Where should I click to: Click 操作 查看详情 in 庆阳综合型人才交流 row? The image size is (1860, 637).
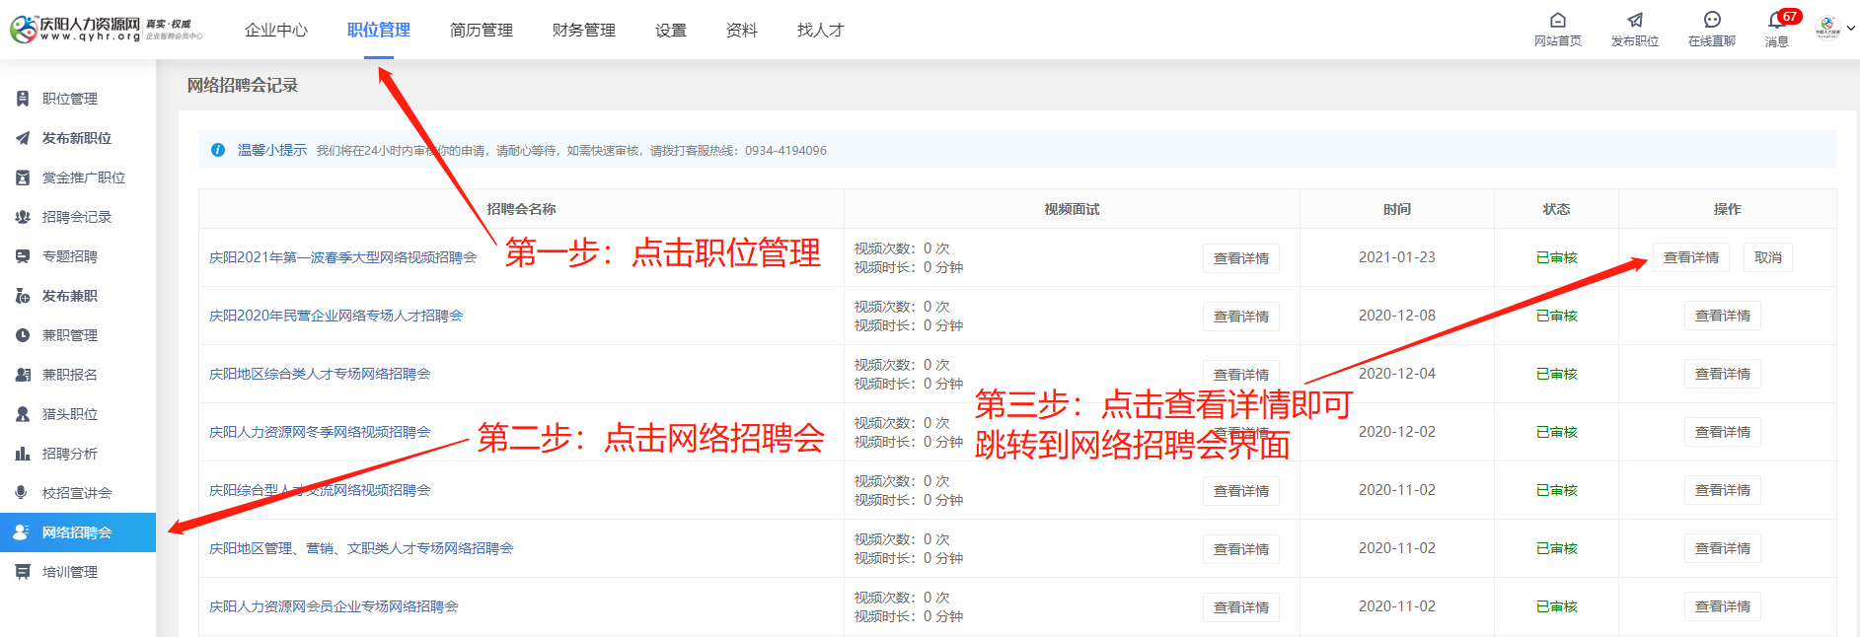tap(1723, 490)
